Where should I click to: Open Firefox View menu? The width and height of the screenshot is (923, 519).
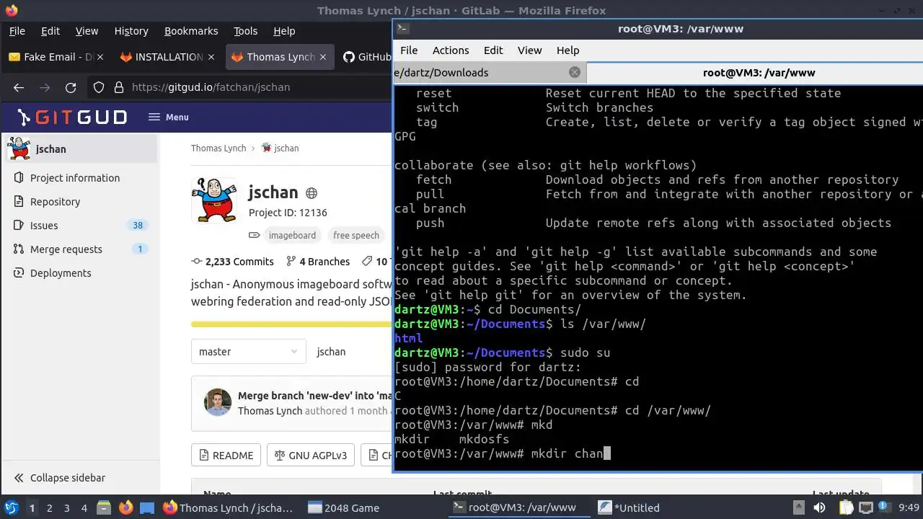click(x=87, y=31)
